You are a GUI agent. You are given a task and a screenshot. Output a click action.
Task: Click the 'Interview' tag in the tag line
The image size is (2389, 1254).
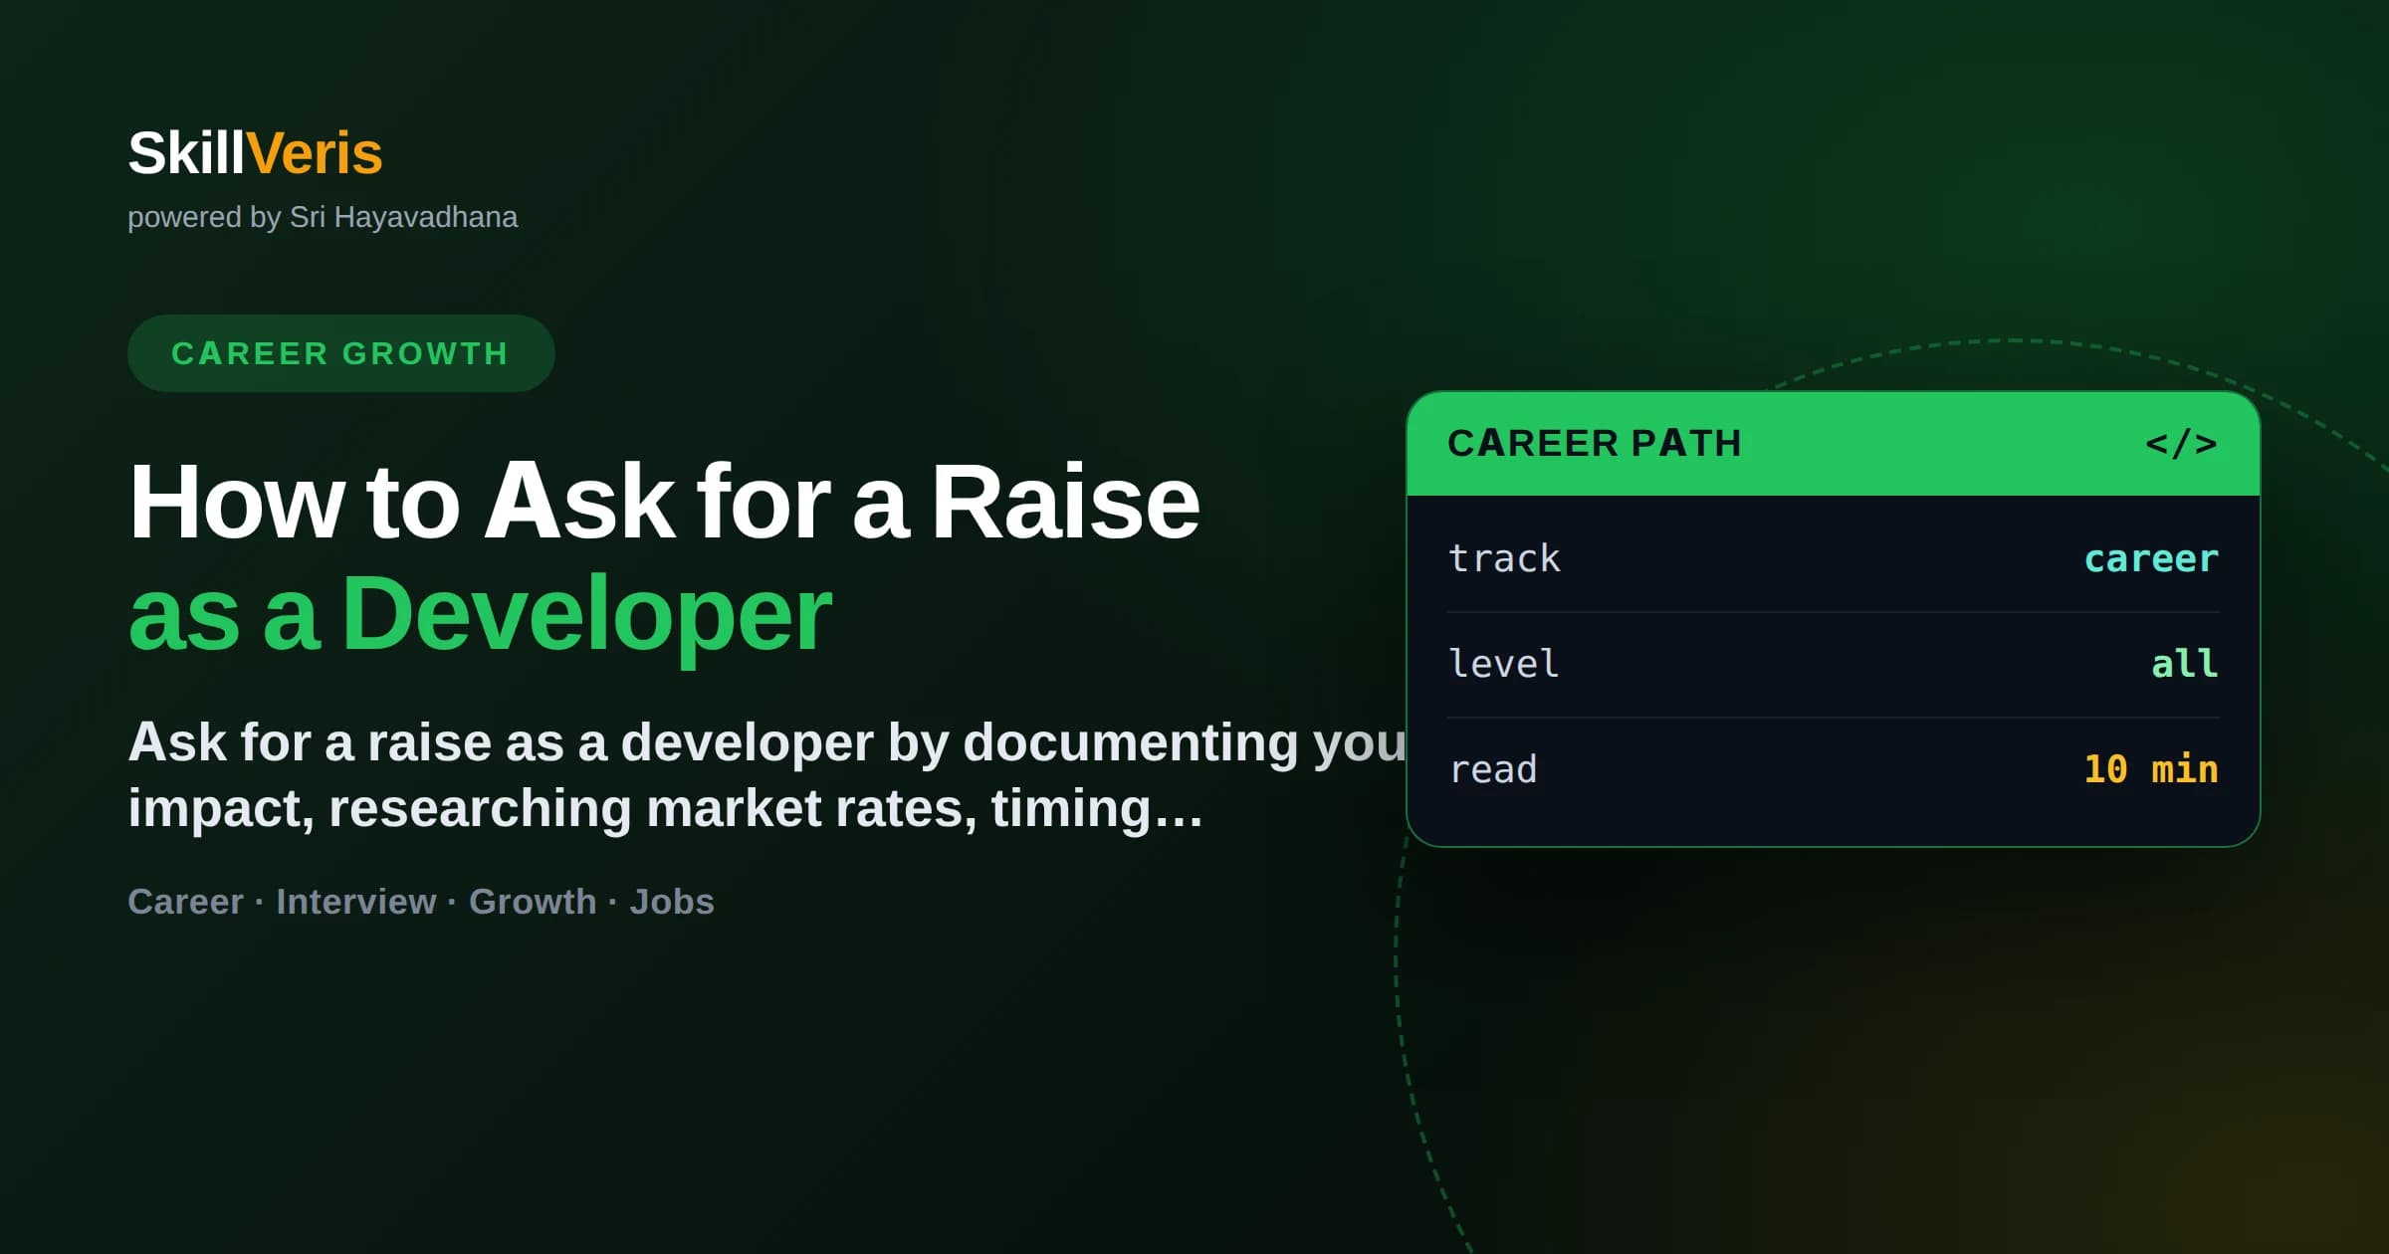[x=355, y=902]
